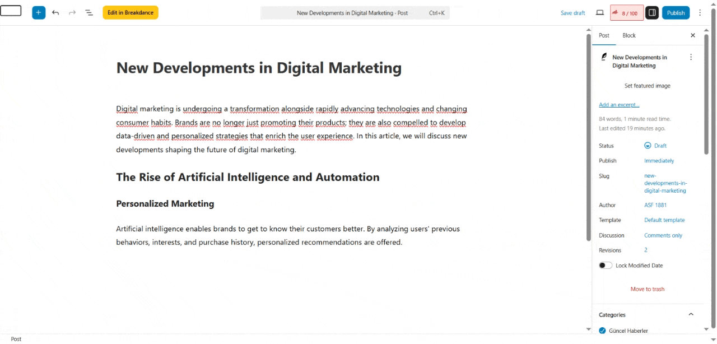
Task: Click the Move to trash link
Action: [647, 289]
